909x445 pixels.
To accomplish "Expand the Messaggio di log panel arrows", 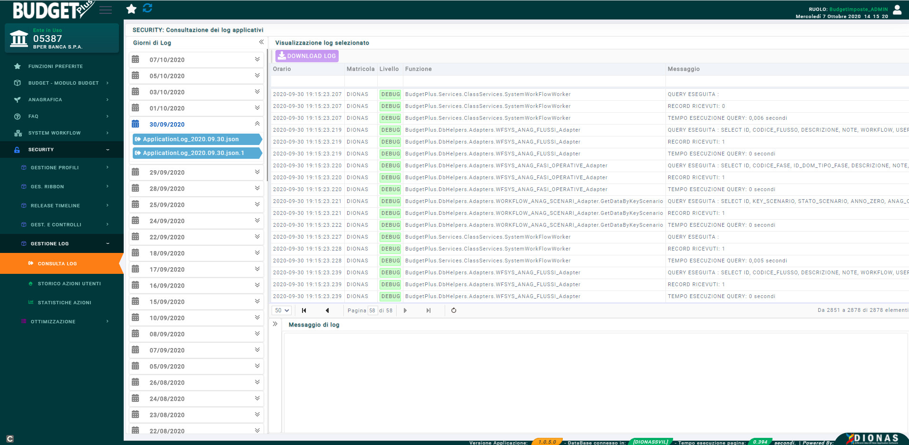I will pos(275,324).
